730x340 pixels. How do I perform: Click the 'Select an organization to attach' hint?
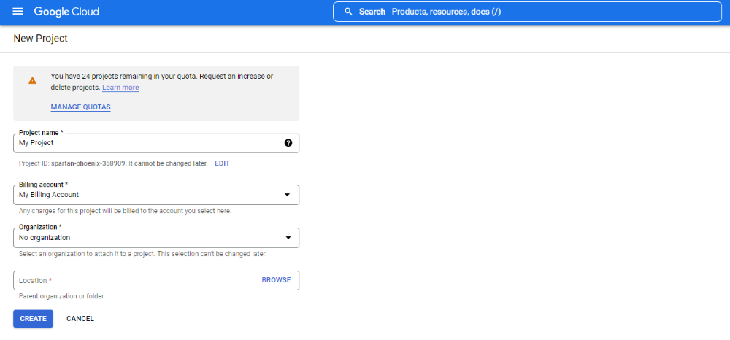(143, 255)
